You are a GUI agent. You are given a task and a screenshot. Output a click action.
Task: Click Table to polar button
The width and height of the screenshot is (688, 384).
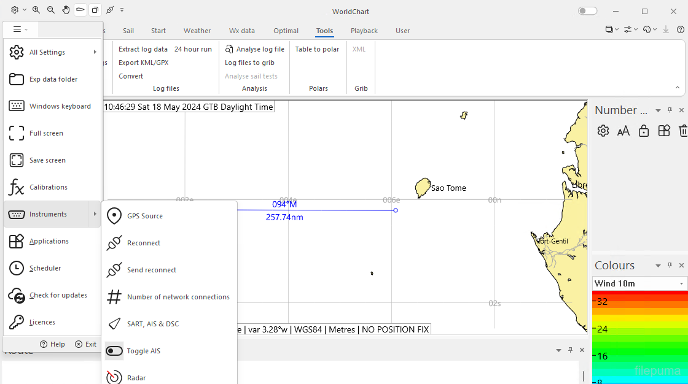[x=317, y=49]
